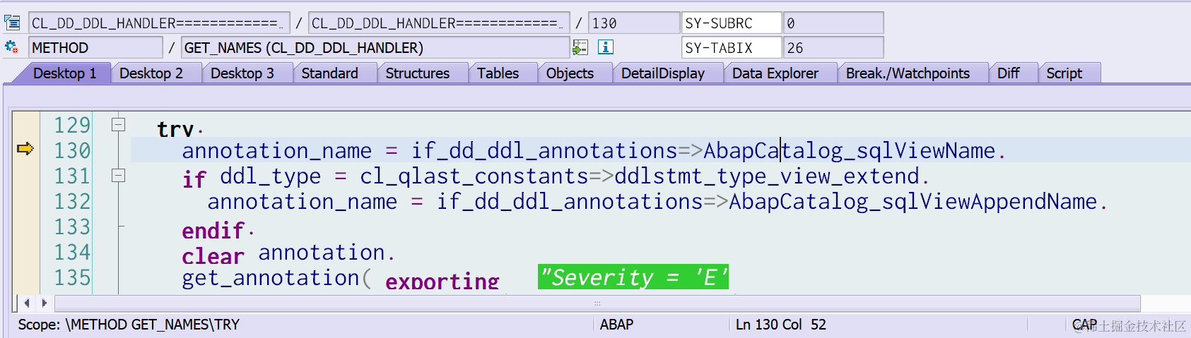
Task: Click the green "Severity = 'E'" tooltip
Action: 633,277
